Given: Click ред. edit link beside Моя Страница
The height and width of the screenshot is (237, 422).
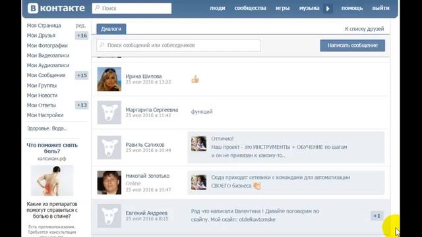Looking at the screenshot, I should coord(80,26).
